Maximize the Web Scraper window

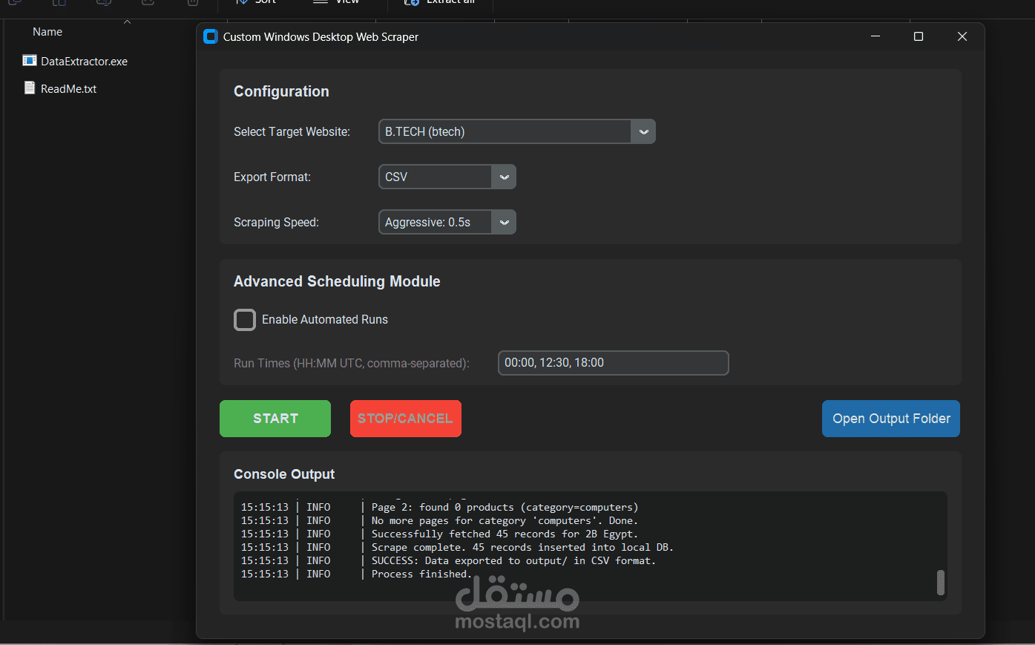coord(919,36)
